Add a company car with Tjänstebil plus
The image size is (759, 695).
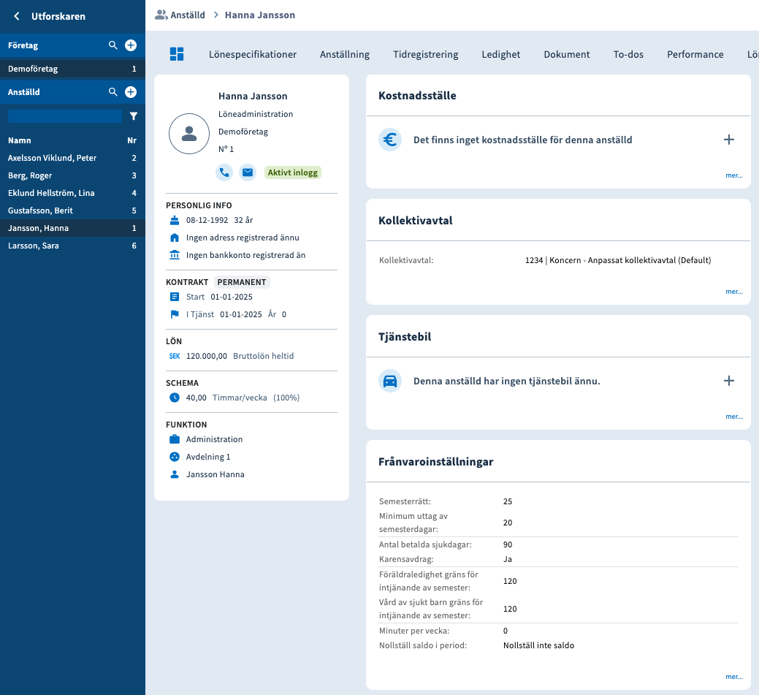click(728, 381)
